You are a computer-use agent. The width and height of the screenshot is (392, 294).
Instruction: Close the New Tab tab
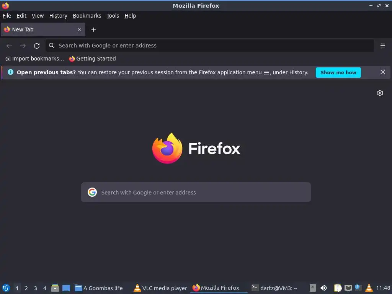click(x=79, y=29)
